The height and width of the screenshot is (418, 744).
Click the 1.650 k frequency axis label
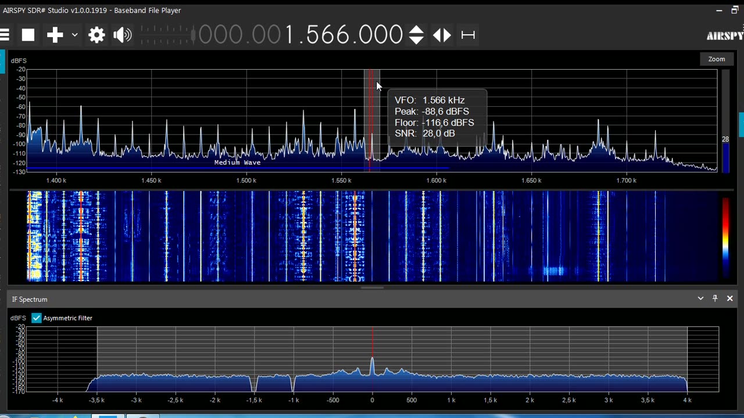[531, 181]
